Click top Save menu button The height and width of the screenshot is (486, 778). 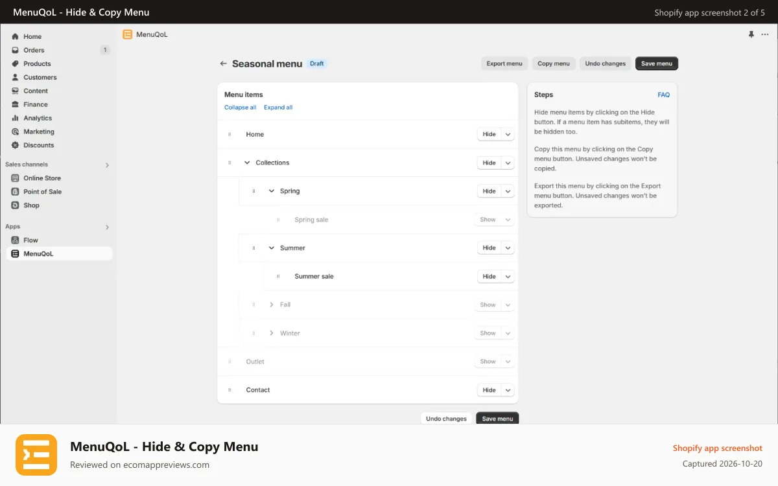657,64
